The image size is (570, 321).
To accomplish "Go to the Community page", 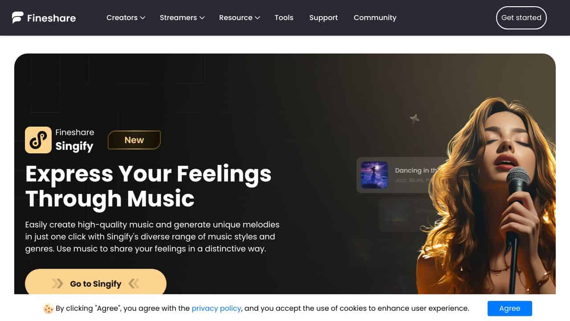I will pos(375,18).
